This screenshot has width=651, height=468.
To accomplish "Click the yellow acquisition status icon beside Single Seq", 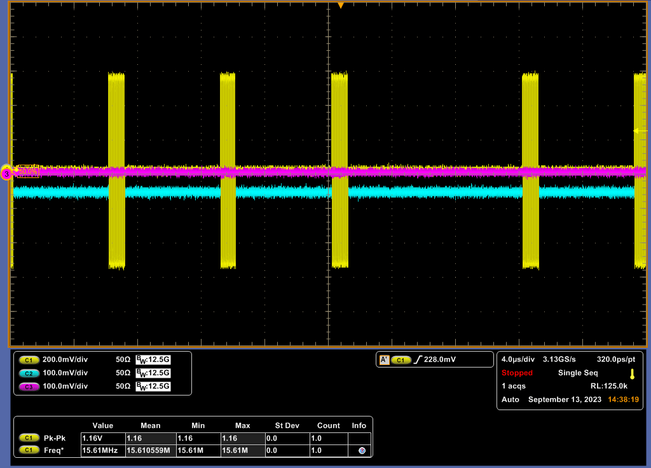I will 633,374.
